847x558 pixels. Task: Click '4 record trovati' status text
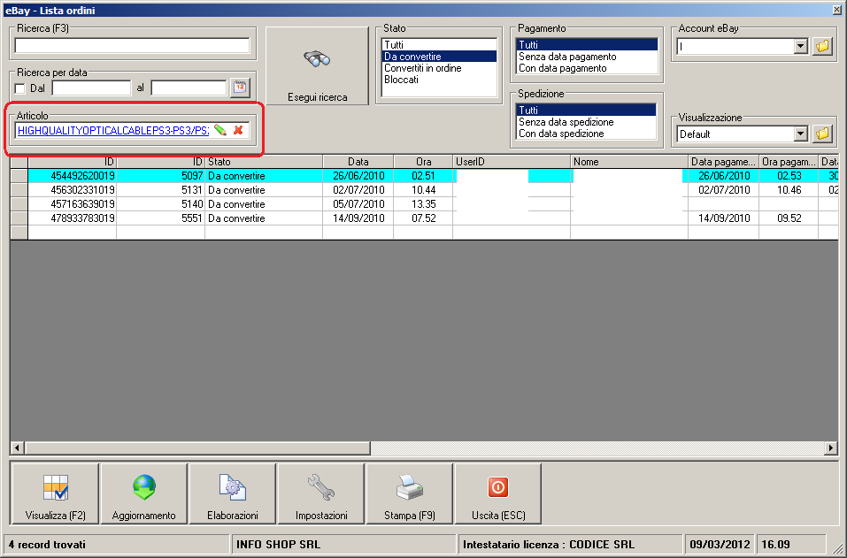click(47, 545)
